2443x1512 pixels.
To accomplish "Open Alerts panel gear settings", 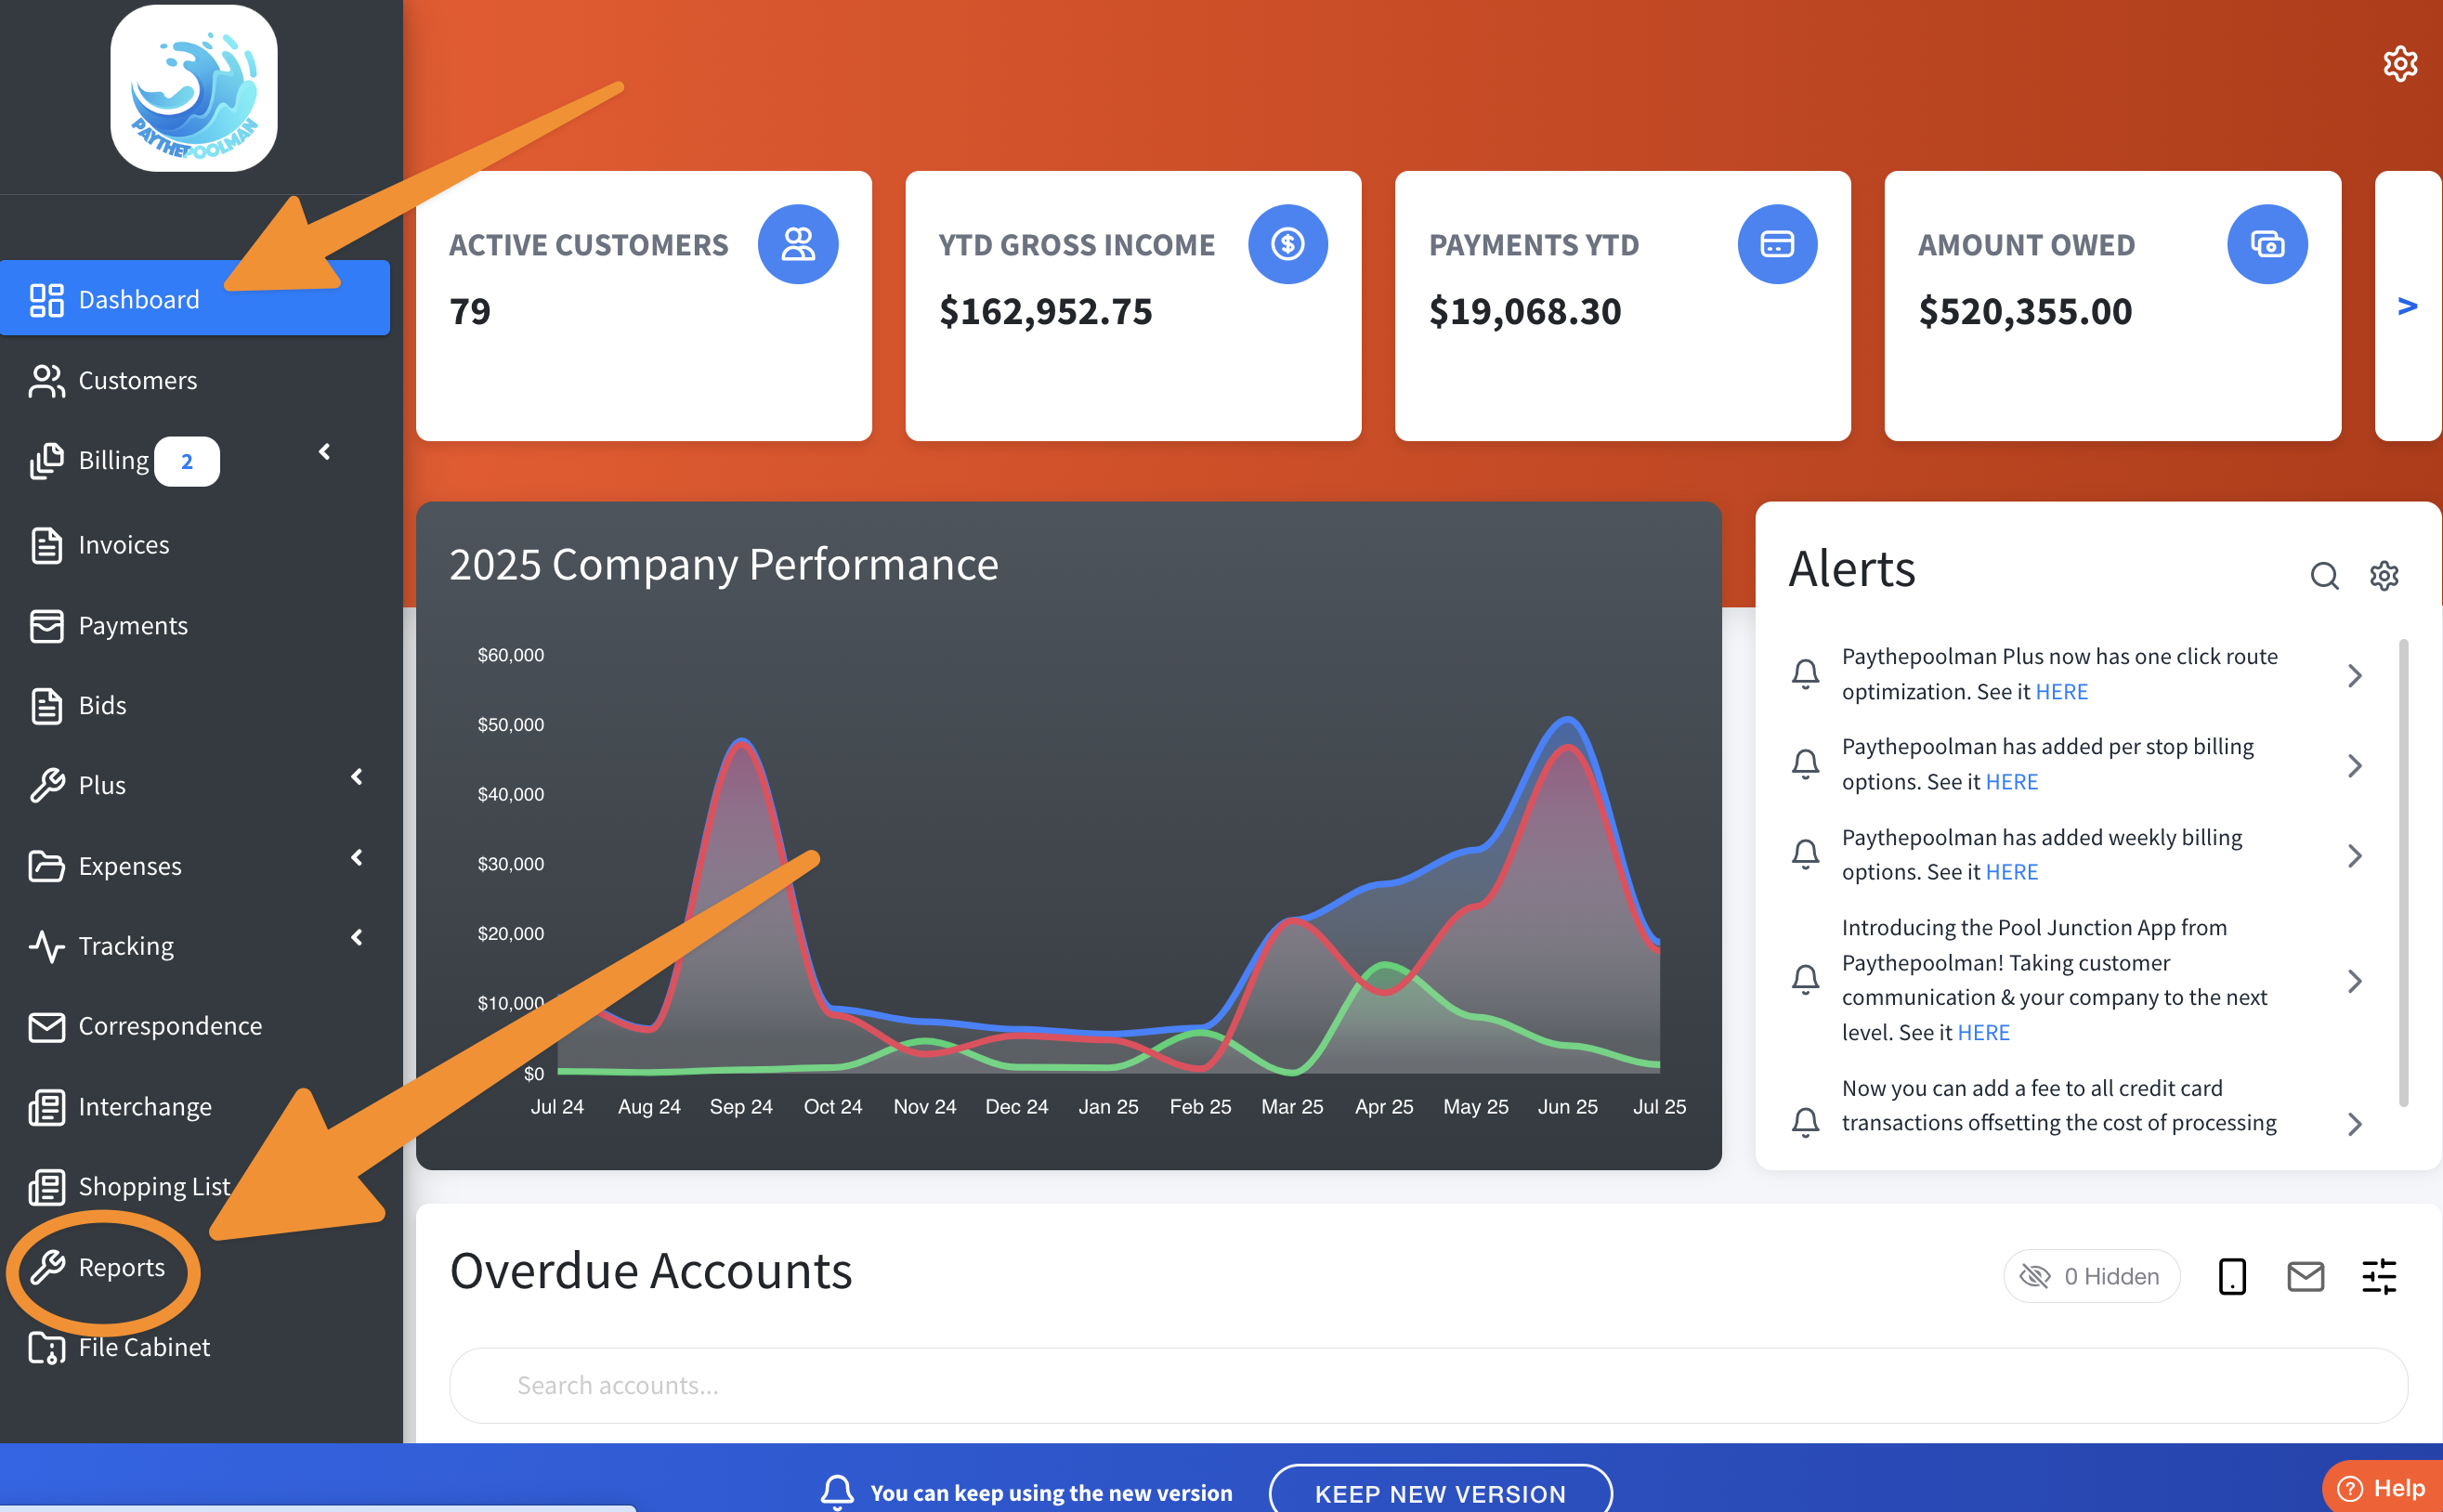I will 2384,576.
